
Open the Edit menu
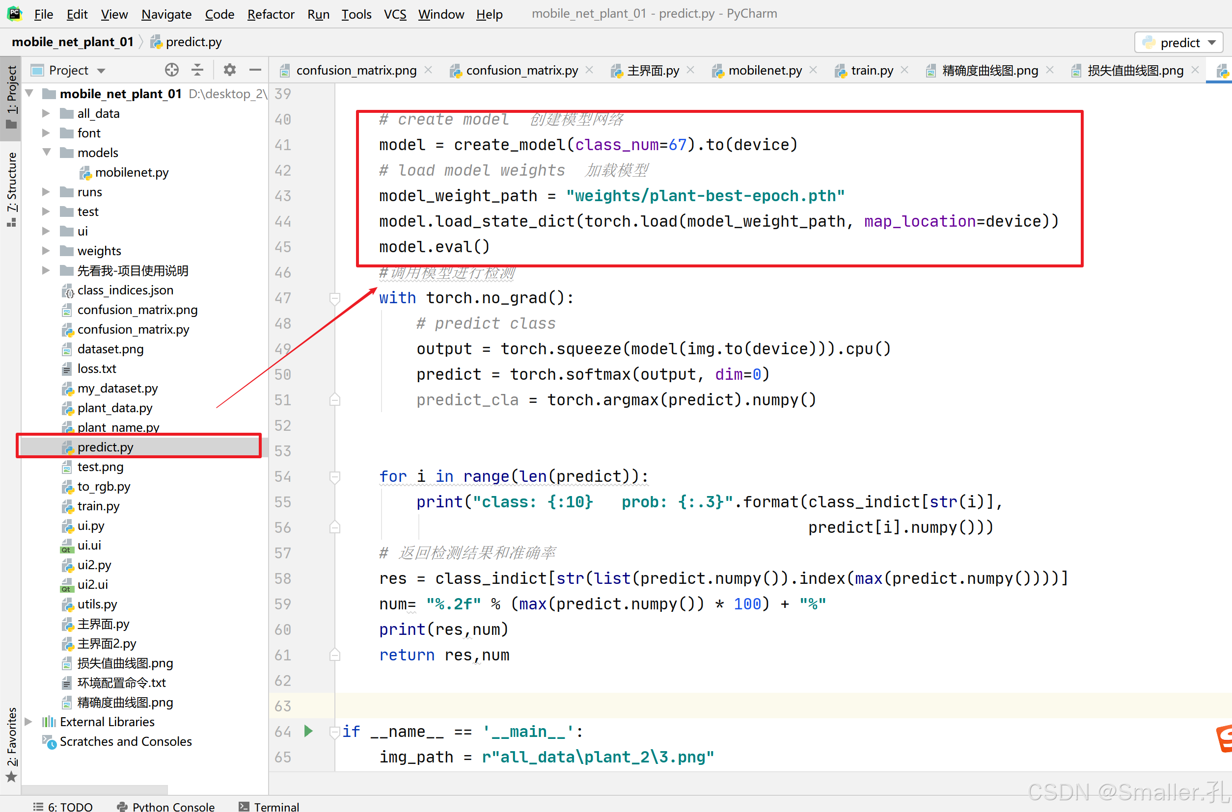[x=77, y=14]
